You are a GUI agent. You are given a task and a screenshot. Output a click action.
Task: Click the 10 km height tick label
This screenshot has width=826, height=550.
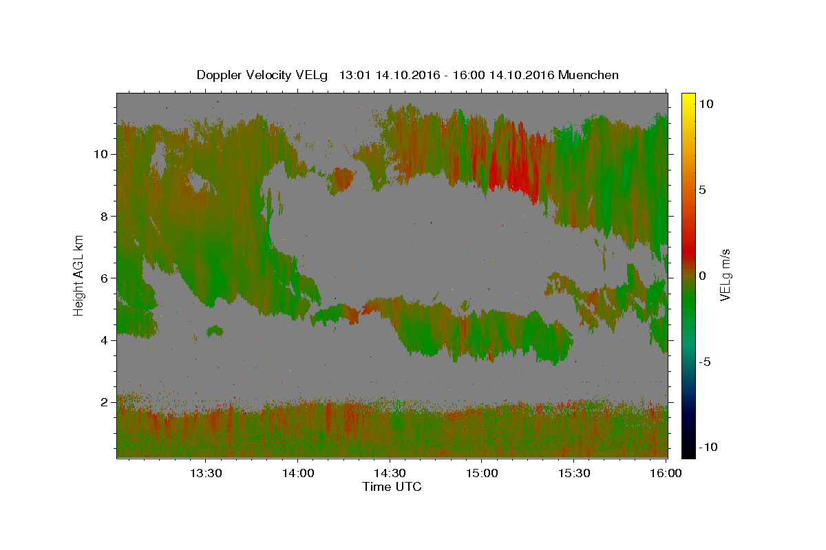(x=101, y=153)
